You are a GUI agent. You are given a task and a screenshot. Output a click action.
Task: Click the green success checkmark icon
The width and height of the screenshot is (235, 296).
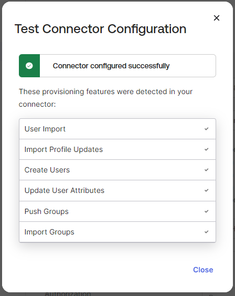tap(29, 66)
